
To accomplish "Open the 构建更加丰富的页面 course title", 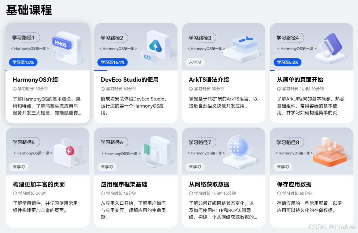I will coord(39,184).
